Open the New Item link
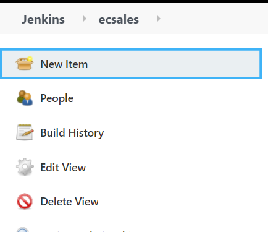 [64, 64]
